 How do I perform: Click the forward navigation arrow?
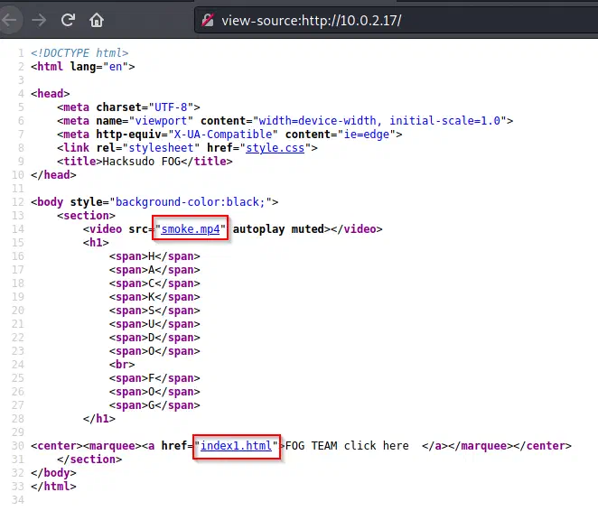click(x=39, y=20)
